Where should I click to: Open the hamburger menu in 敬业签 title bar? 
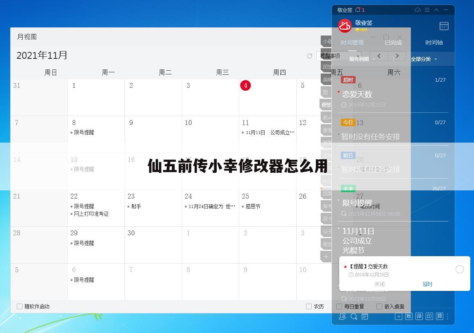click(x=427, y=10)
